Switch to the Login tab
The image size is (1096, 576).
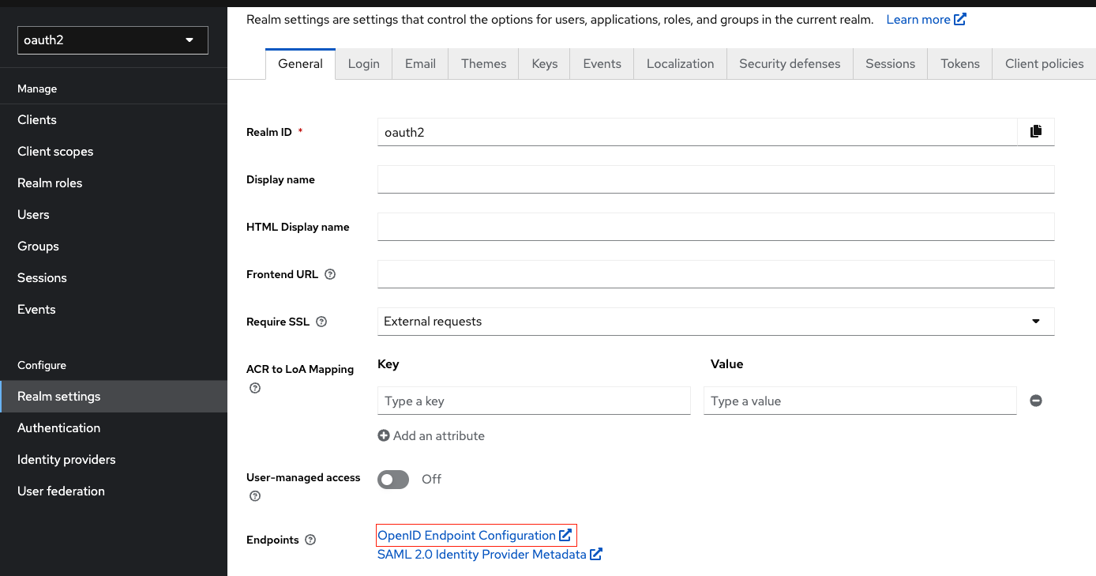coord(364,64)
